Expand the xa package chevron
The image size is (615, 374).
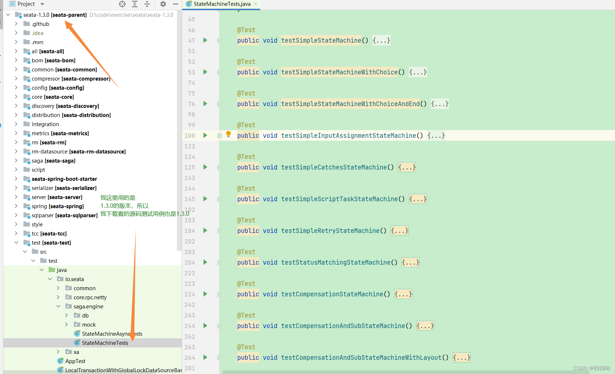58,352
